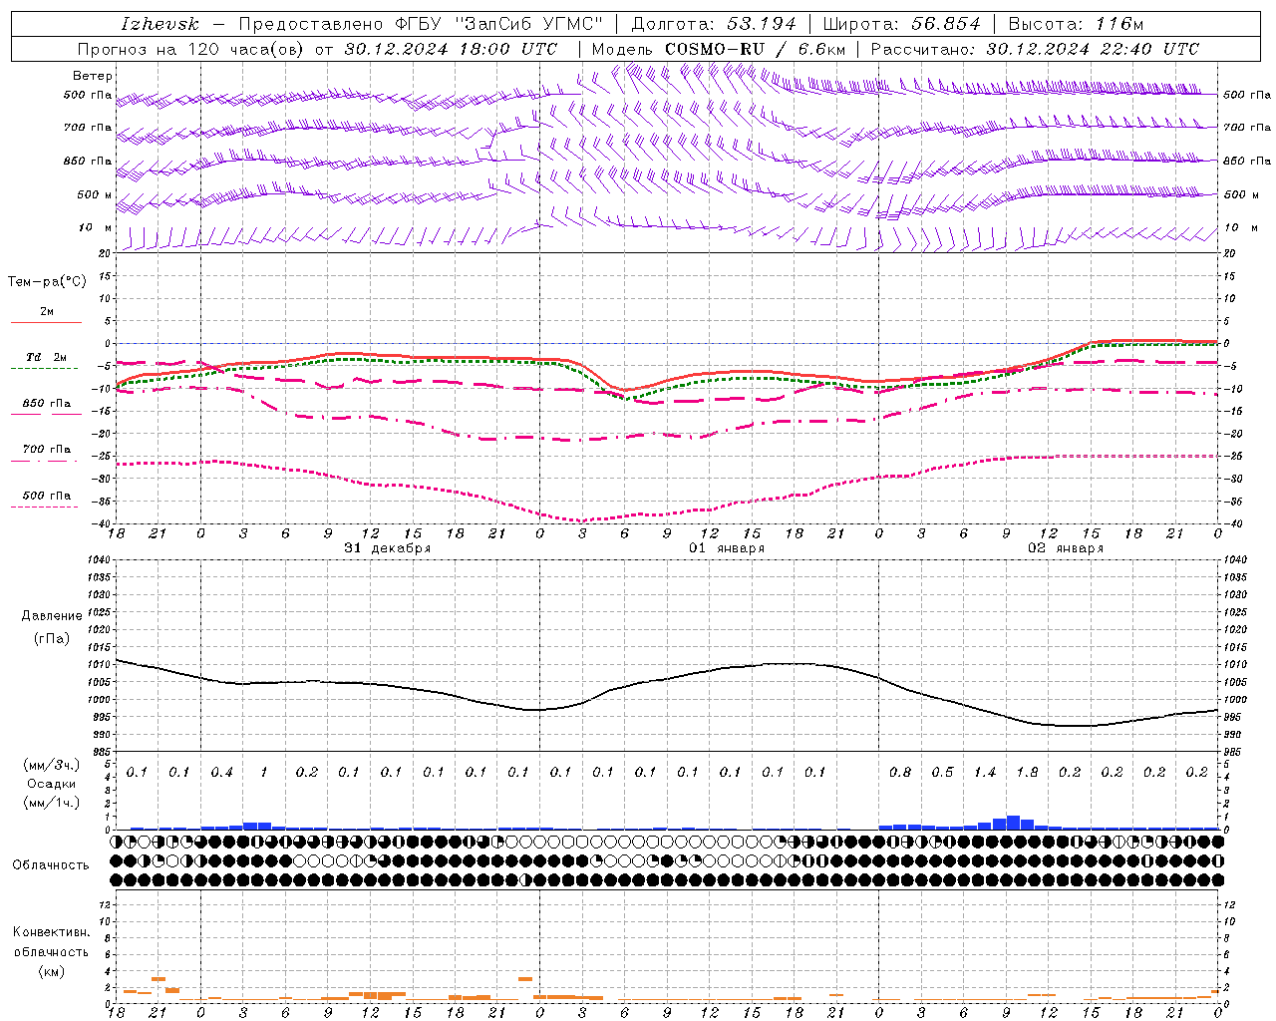Viewport: 1276px width, 1021px height.
Task: Click the "02 января" date label
Action: point(1066,548)
